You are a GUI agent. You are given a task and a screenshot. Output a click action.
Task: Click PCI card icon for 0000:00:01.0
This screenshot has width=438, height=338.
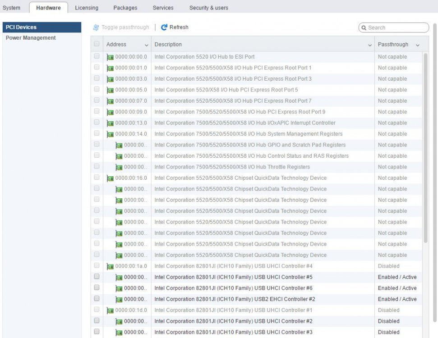(x=110, y=68)
